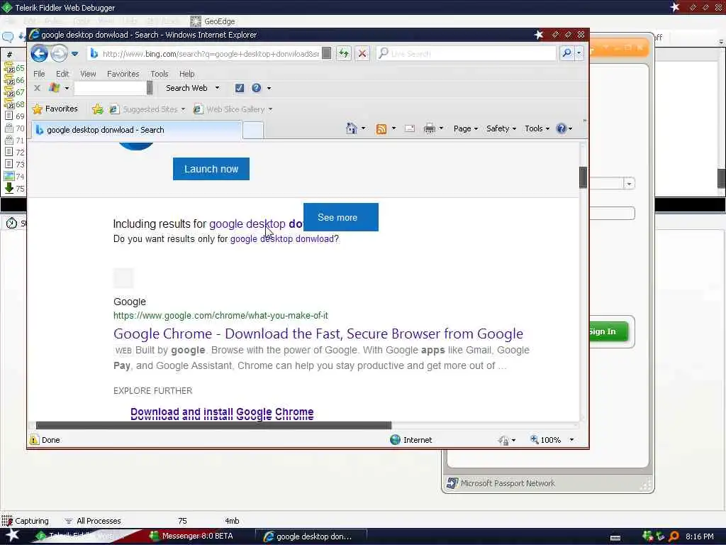Screen dimensions: 726x545
Task: Click the Launch now button
Action: tap(211, 169)
